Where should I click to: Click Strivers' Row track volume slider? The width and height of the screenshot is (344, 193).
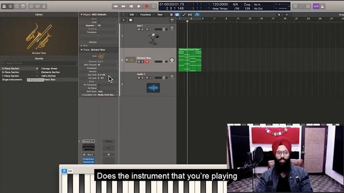coord(161,62)
